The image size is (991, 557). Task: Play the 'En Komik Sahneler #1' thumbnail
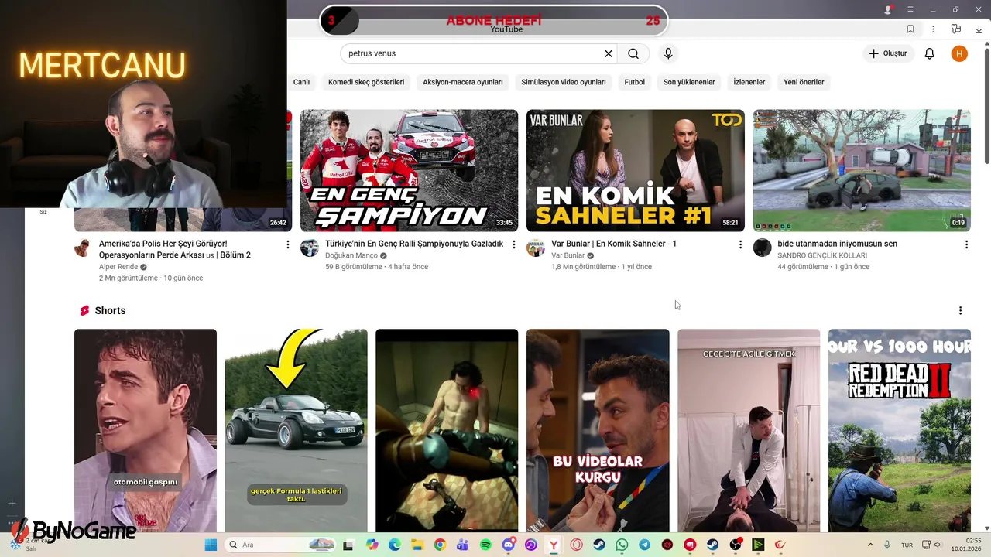click(636, 170)
